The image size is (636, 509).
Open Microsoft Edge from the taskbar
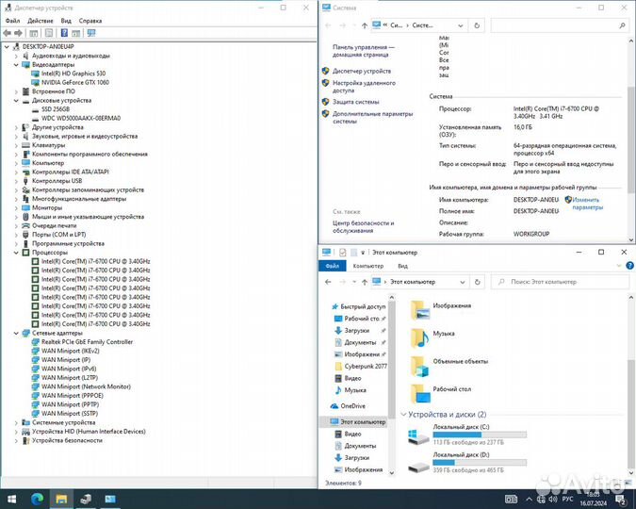pyautogui.click(x=38, y=499)
